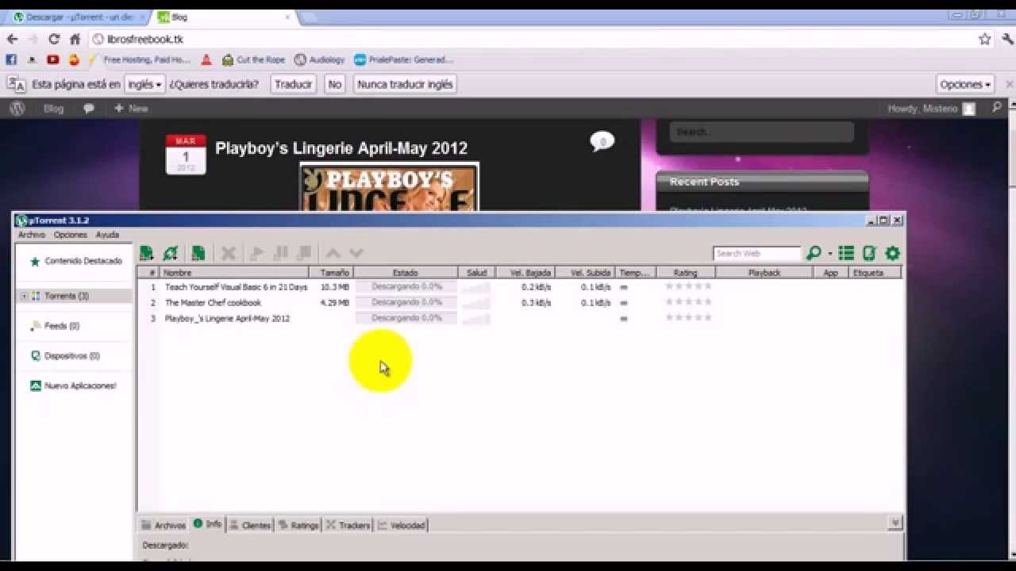Select torrent The Master Chef cookbook
Viewport: 1016px width, 571px height.
213,303
